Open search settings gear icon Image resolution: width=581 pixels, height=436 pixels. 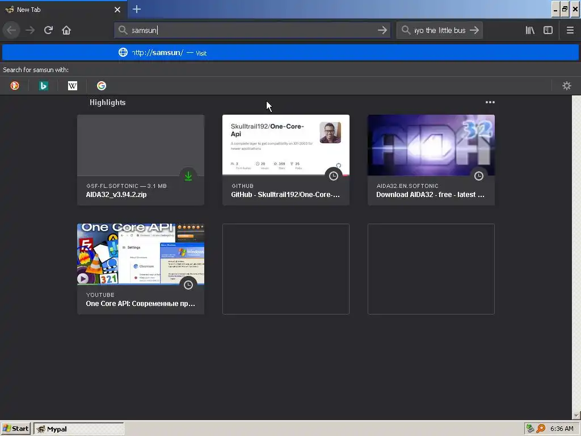point(567,86)
